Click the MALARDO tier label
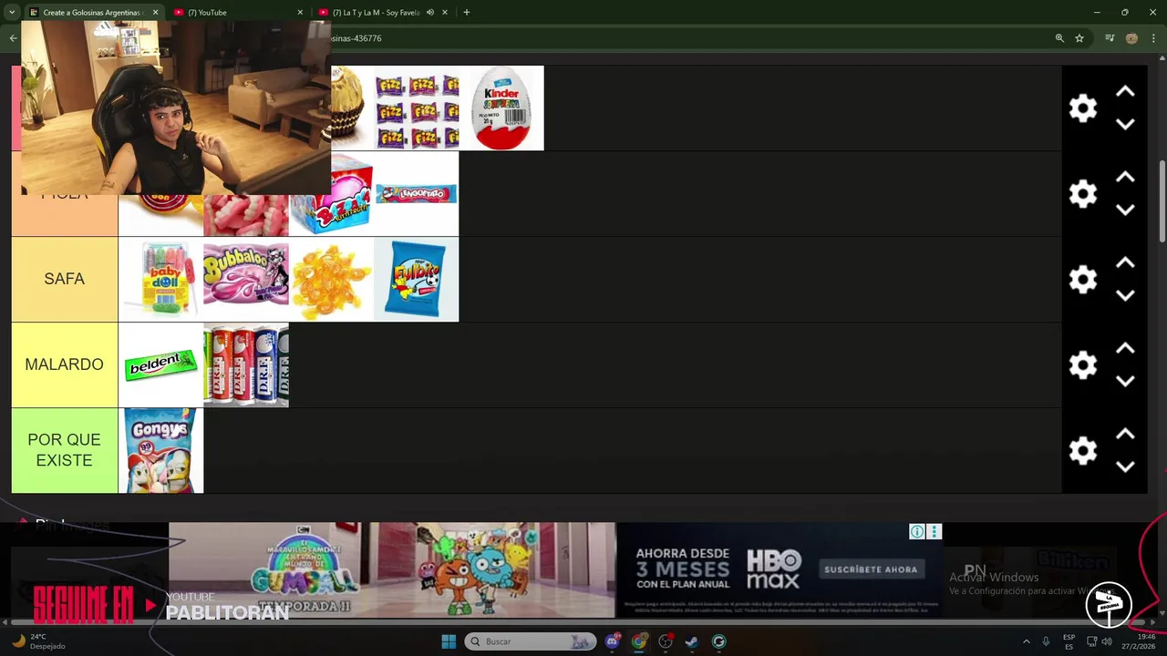 [65, 365]
